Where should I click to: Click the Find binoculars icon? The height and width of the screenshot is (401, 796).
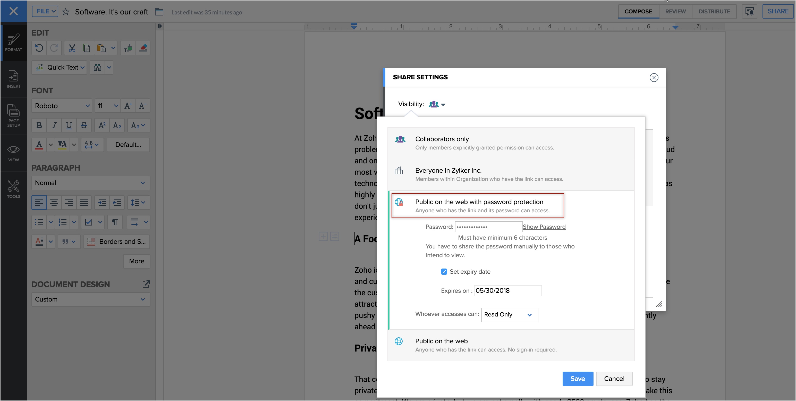coord(98,68)
